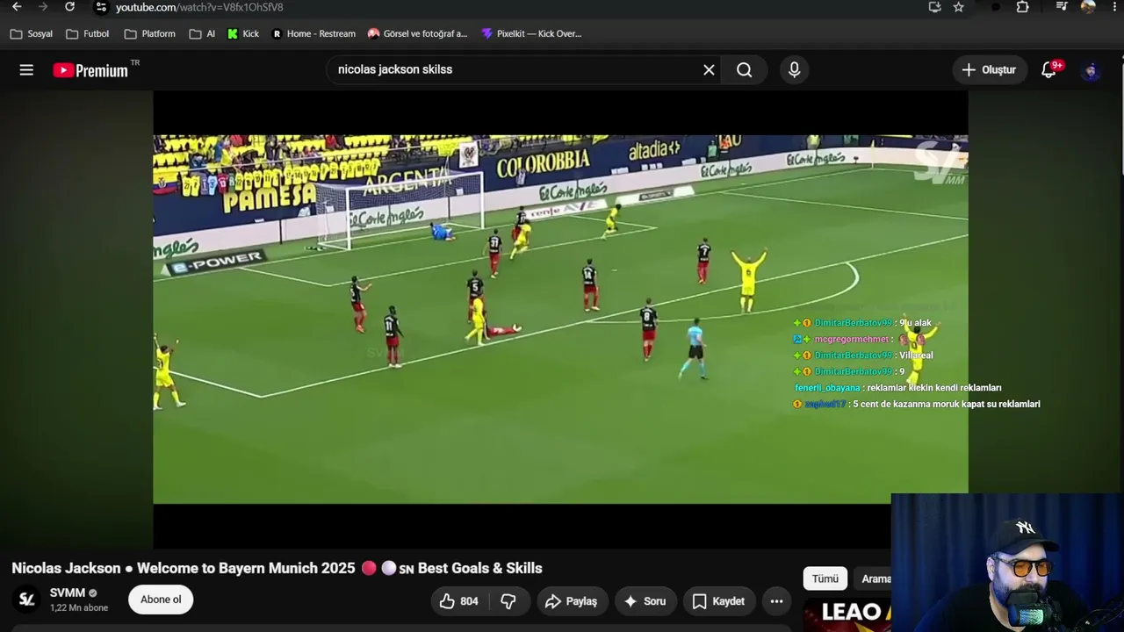Submit search with the magnifier button
The height and width of the screenshot is (632, 1124).
(x=745, y=70)
